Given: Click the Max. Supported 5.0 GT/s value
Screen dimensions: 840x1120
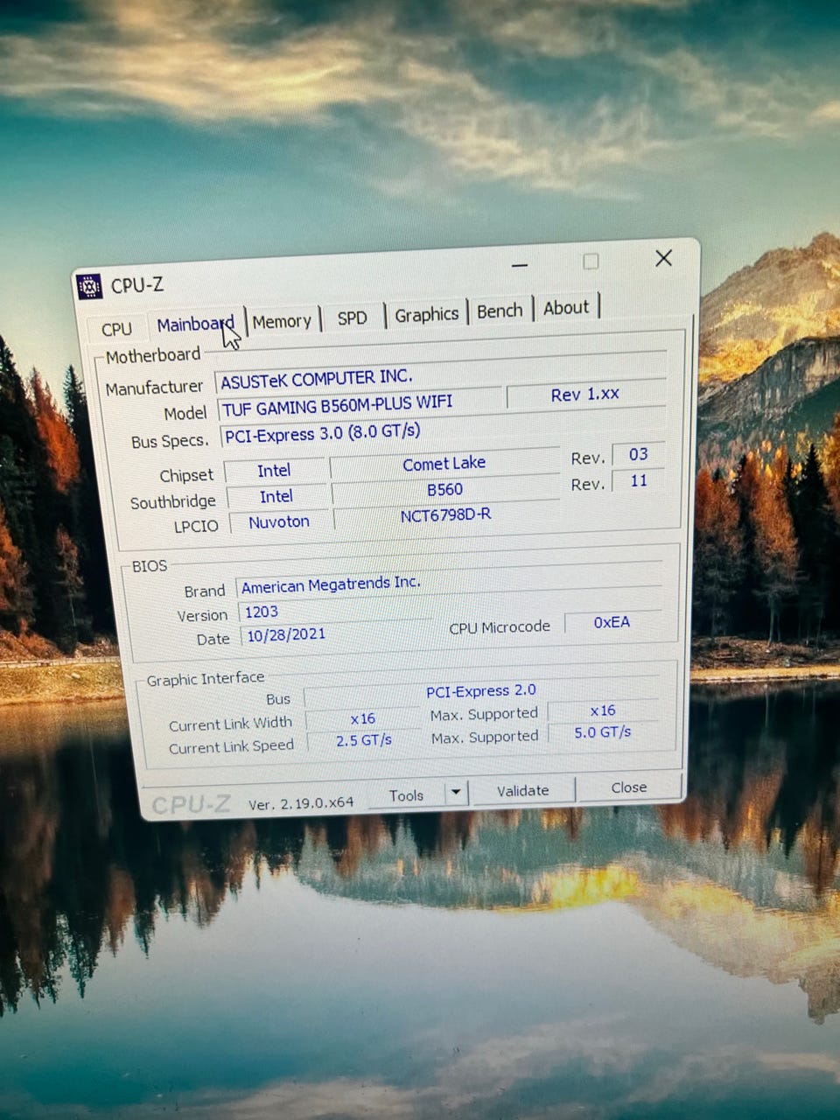Looking at the screenshot, I should [602, 732].
